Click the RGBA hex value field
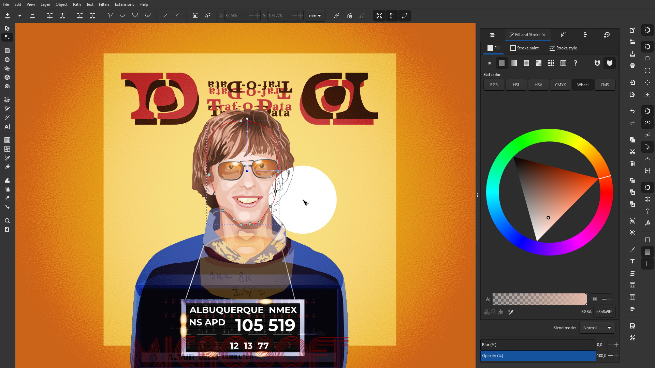 pos(603,312)
